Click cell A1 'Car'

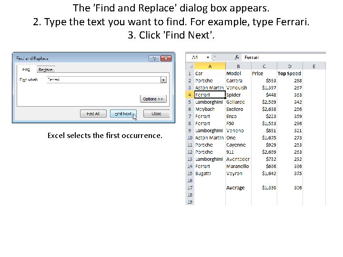210,73
